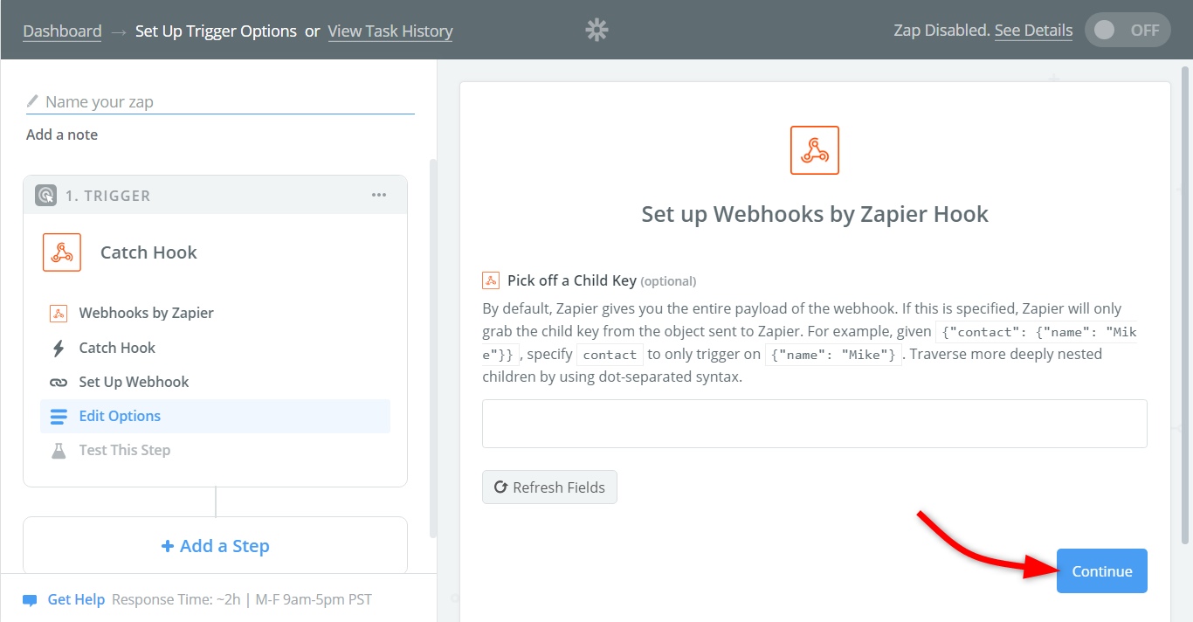Click the trigger step icon next to 1. TRIGGER

(x=45, y=195)
